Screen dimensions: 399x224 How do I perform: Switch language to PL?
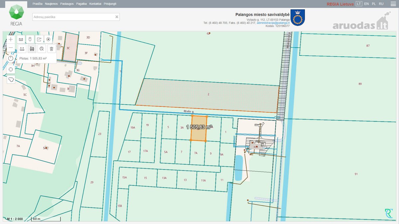click(x=374, y=4)
